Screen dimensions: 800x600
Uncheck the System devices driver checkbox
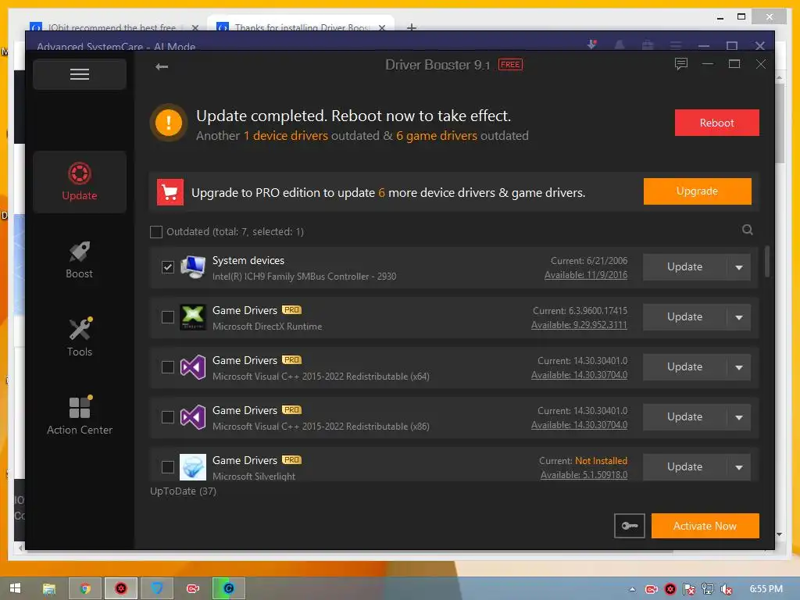[x=168, y=267]
